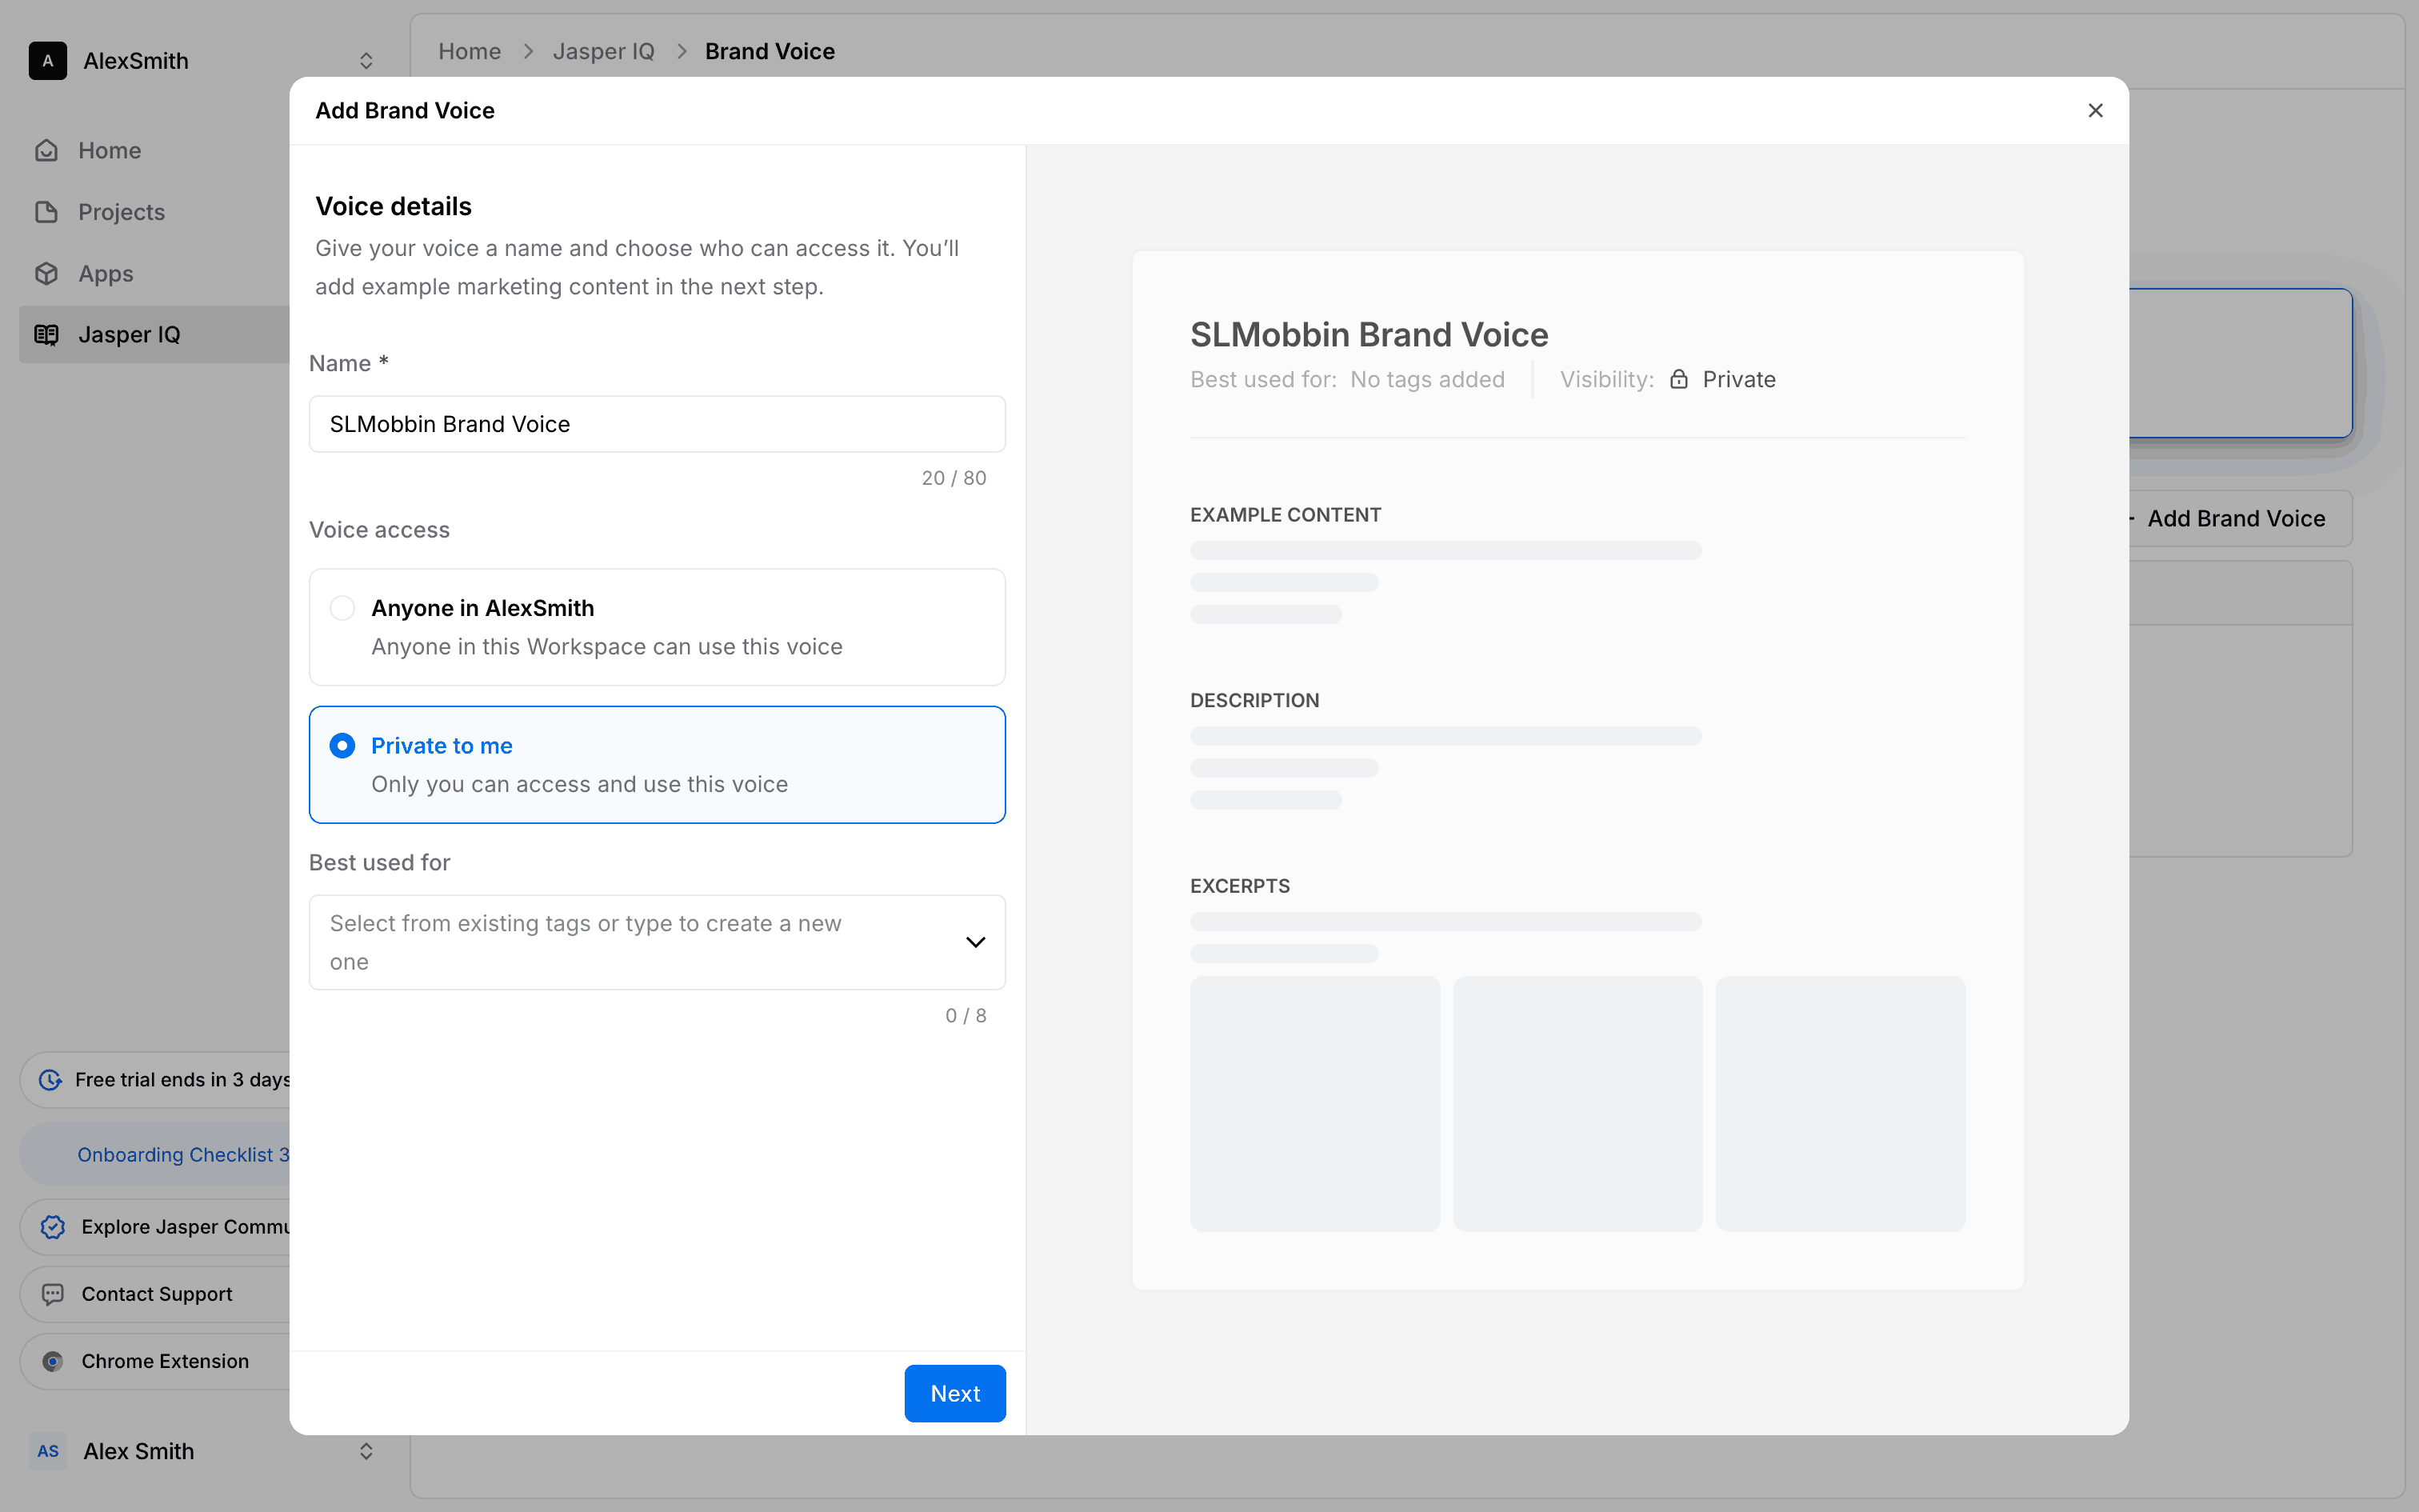This screenshot has height=1512, width=2419.
Task: Navigate to Jasper IQ breadcrumb
Action: 603,51
